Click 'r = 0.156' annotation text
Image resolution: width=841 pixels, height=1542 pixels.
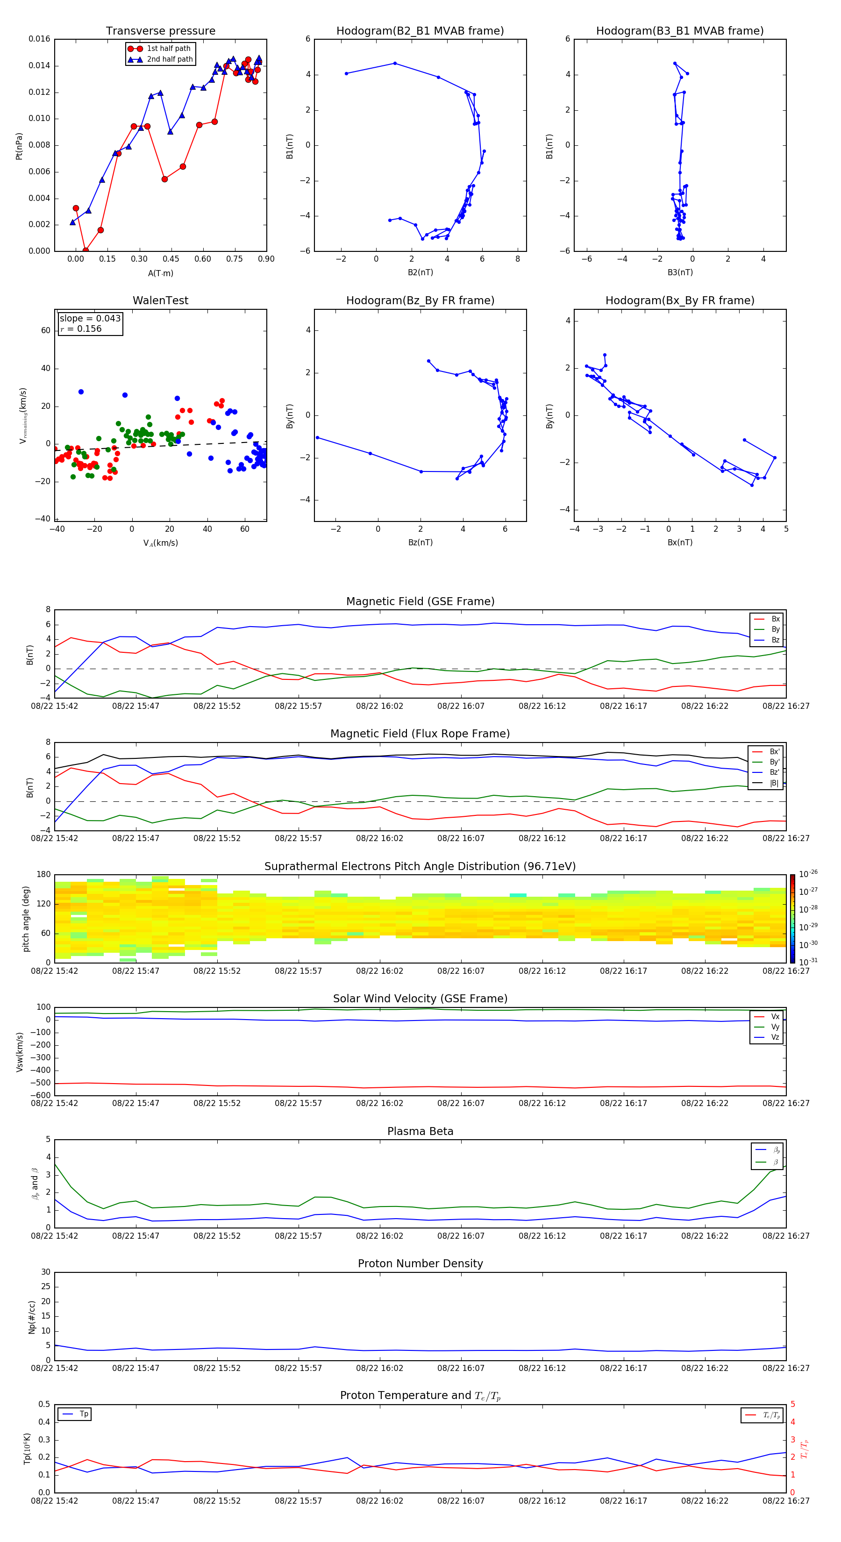pyautogui.click(x=81, y=328)
